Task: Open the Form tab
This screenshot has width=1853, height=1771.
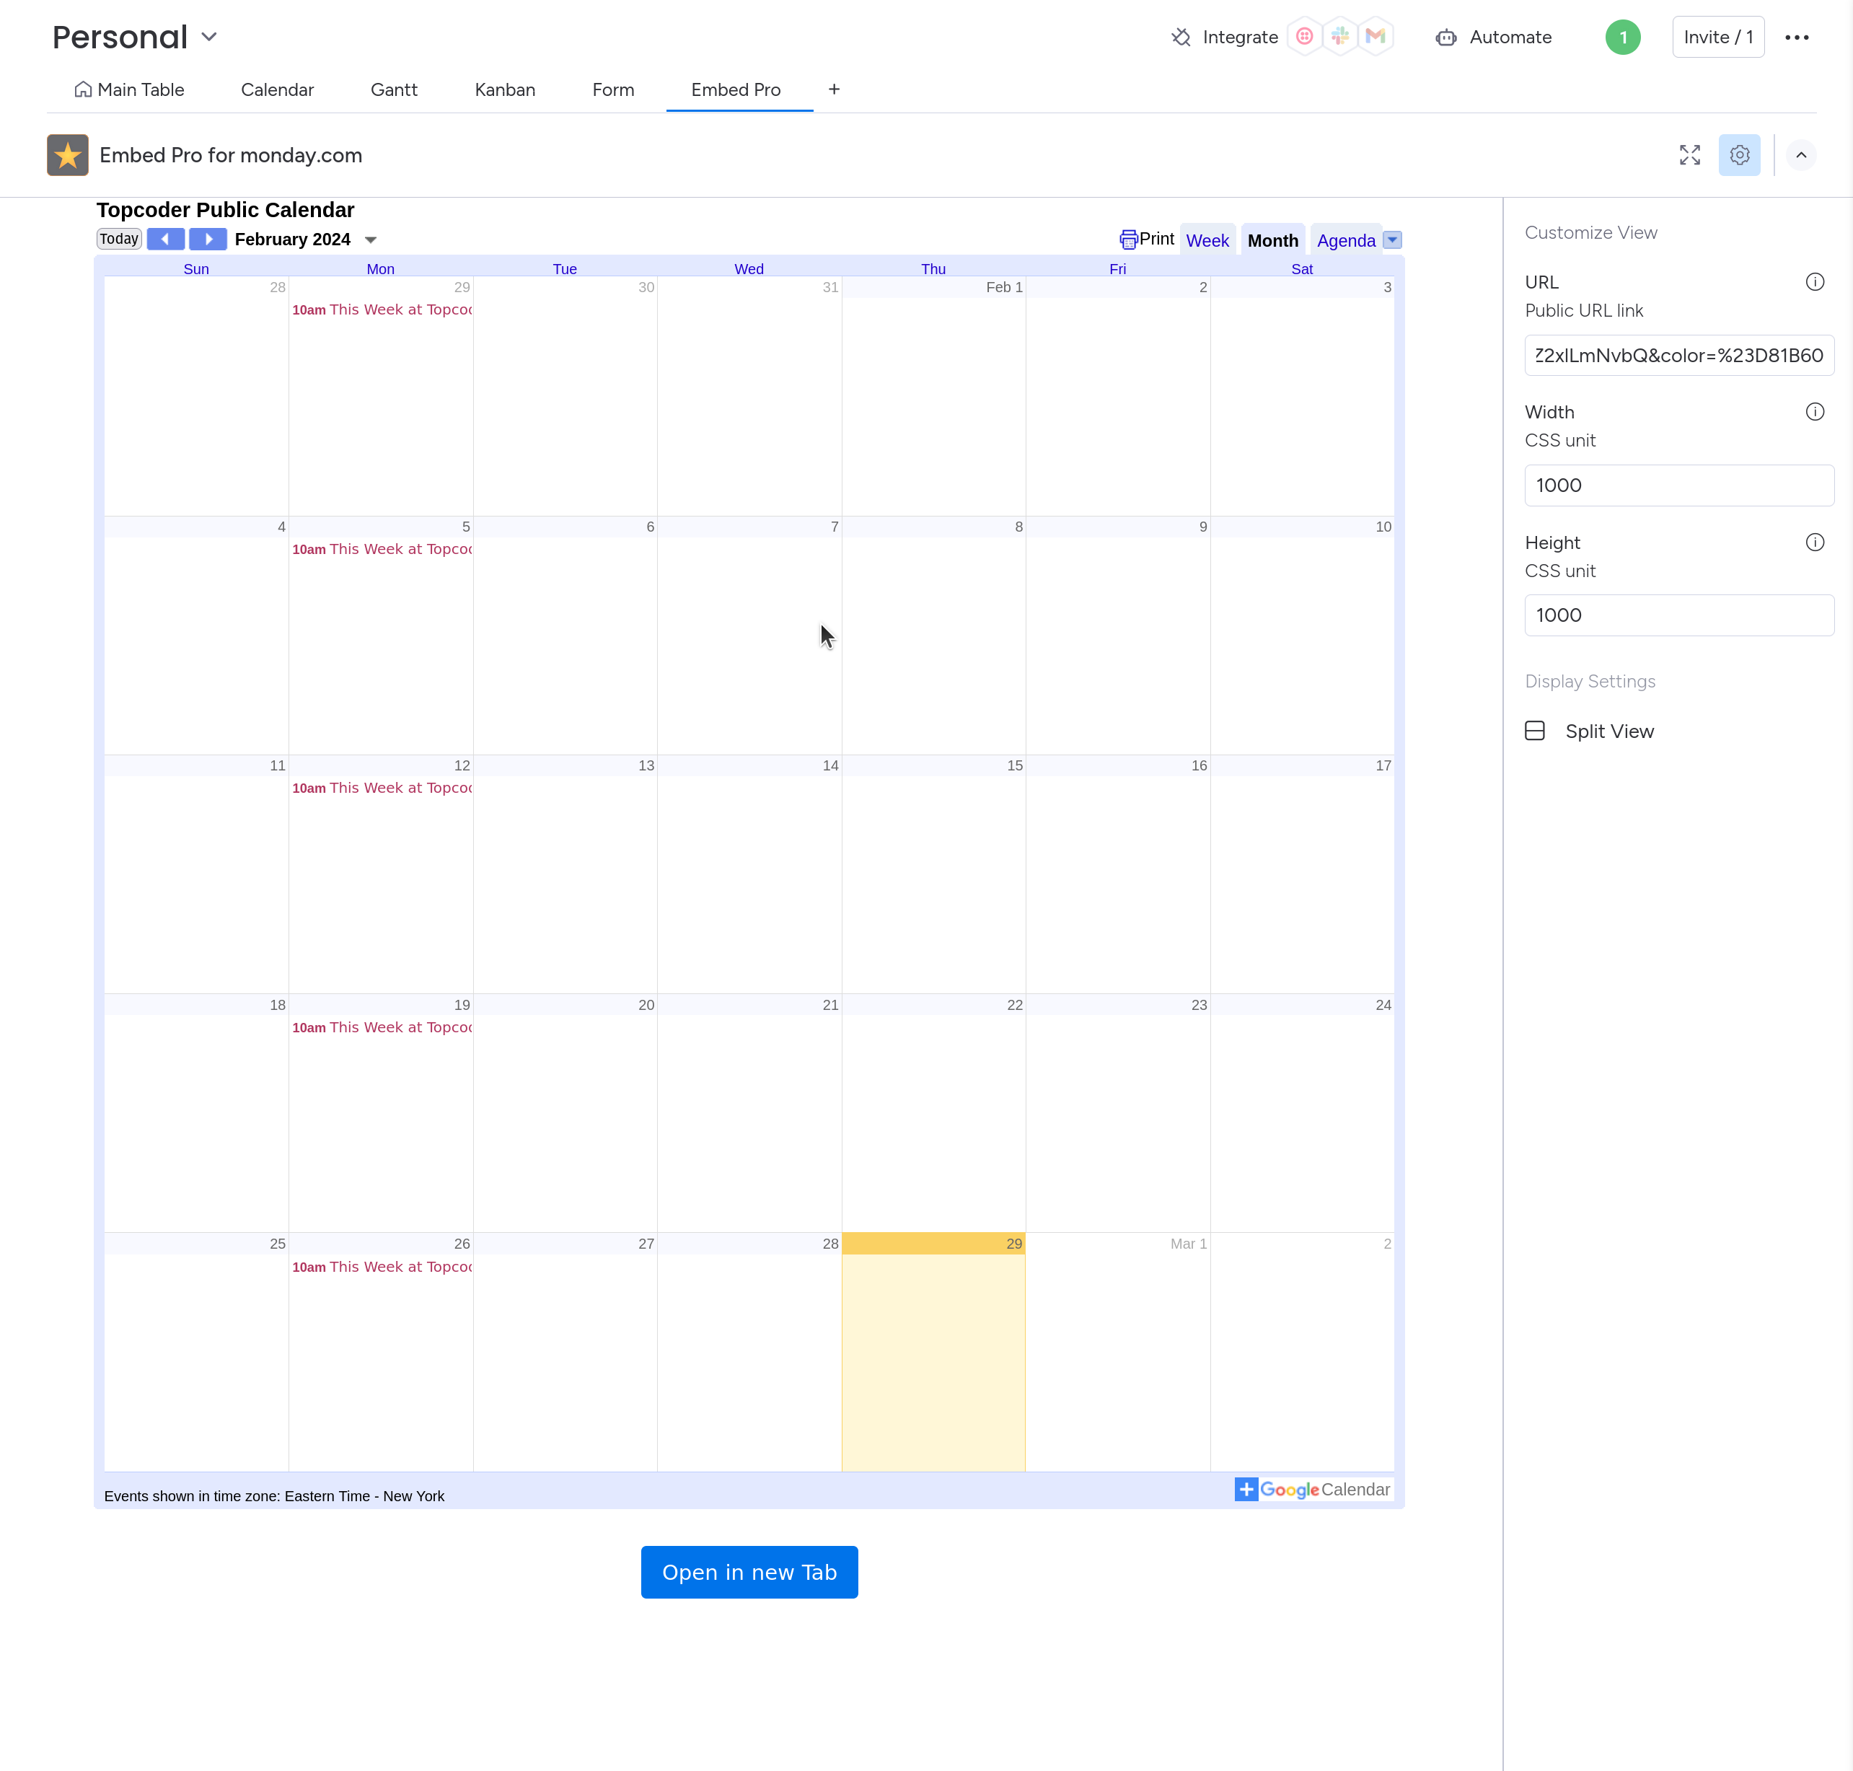Action: 612,89
